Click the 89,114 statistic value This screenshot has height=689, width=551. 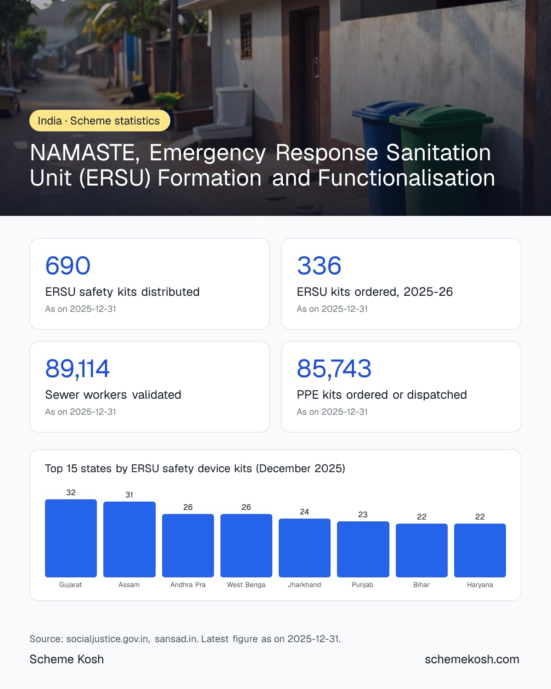(77, 368)
